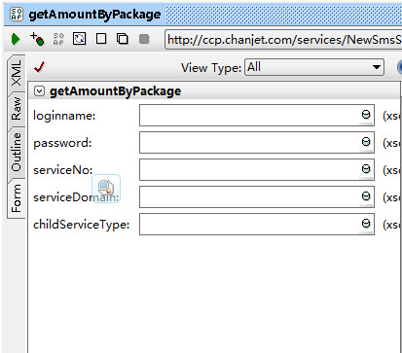Screen dimensions: 402x353
Task: Switch to the Raw vertical tab
Action: 17,109
